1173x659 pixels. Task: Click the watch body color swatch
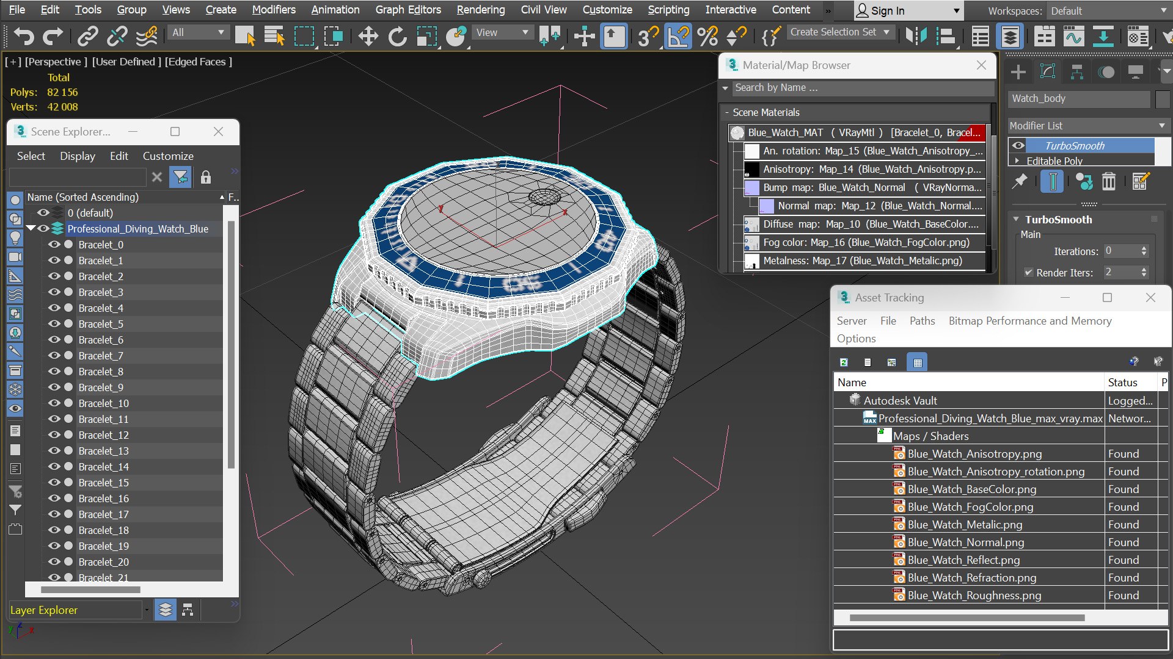click(x=1163, y=98)
